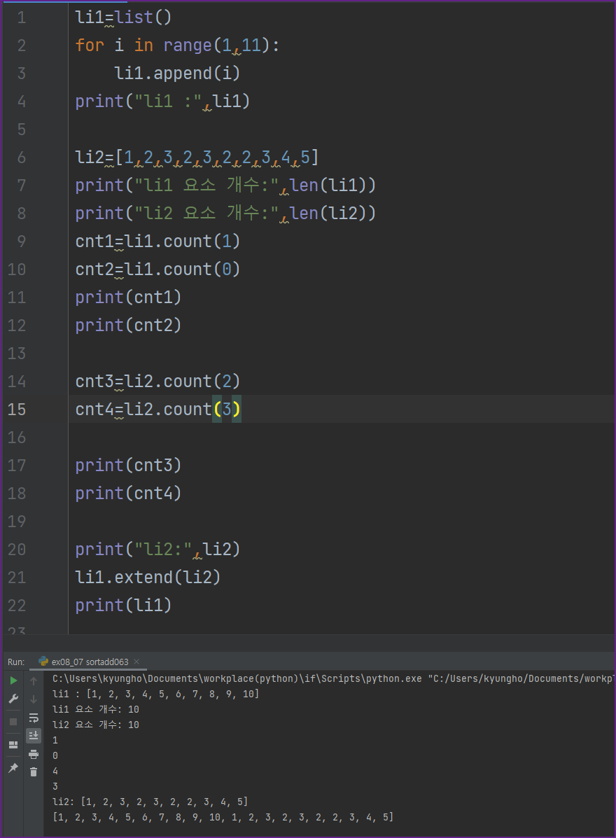Print console output via printer icon
Image resolution: width=616 pixels, height=838 pixels.
pos(34,754)
